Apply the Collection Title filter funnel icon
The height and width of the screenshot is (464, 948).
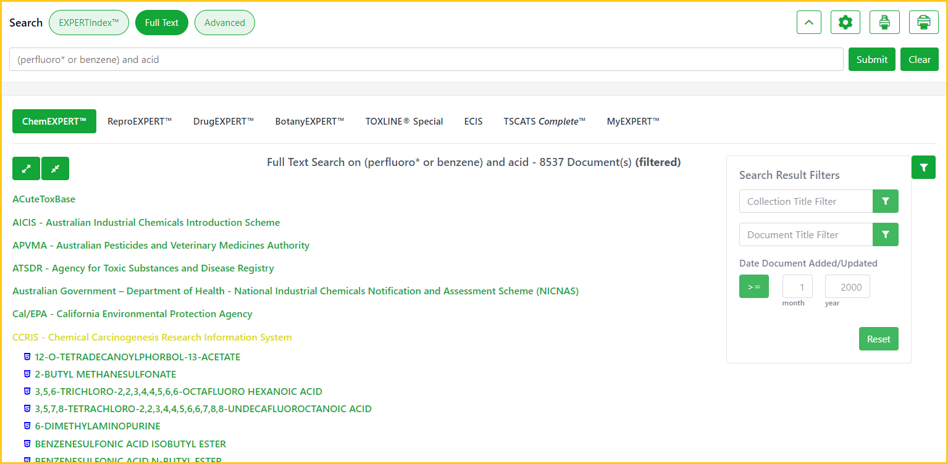[x=885, y=201]
